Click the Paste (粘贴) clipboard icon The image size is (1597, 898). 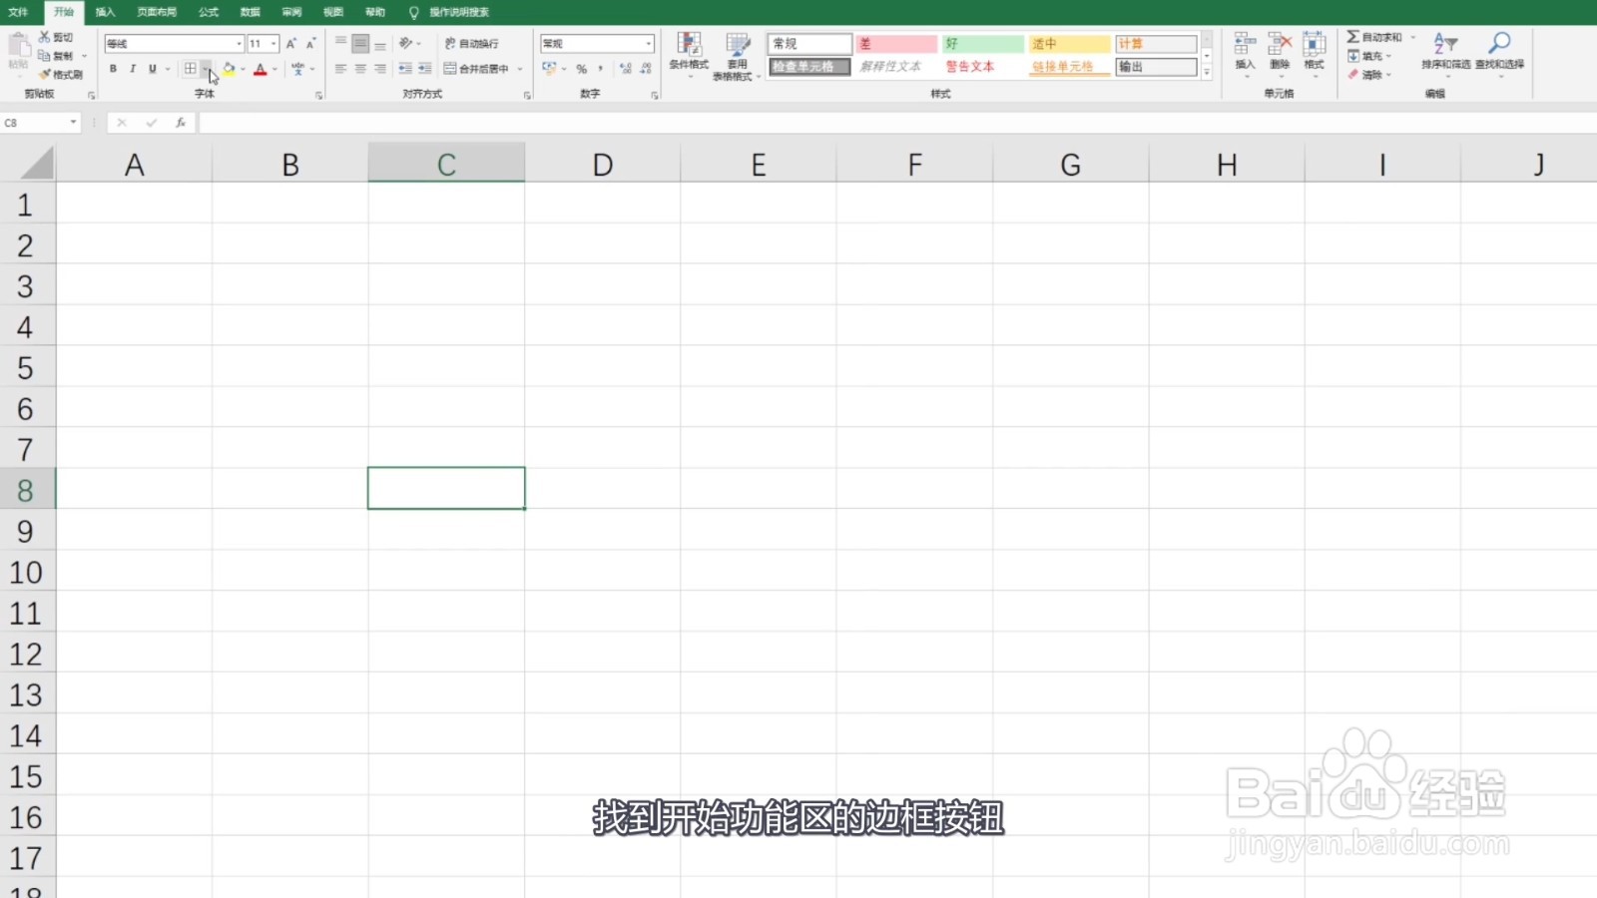click(18, 45)
